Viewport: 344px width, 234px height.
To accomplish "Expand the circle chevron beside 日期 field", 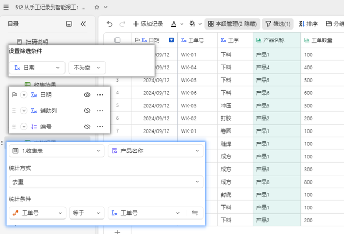I will 24,94.
